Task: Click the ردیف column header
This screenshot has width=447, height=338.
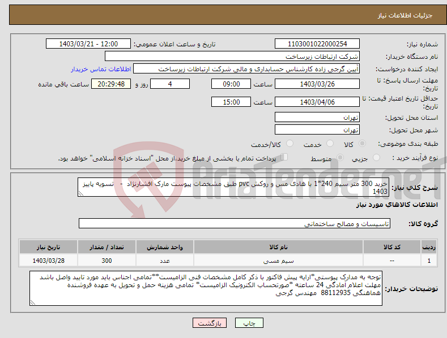Action: pos(429,247)
